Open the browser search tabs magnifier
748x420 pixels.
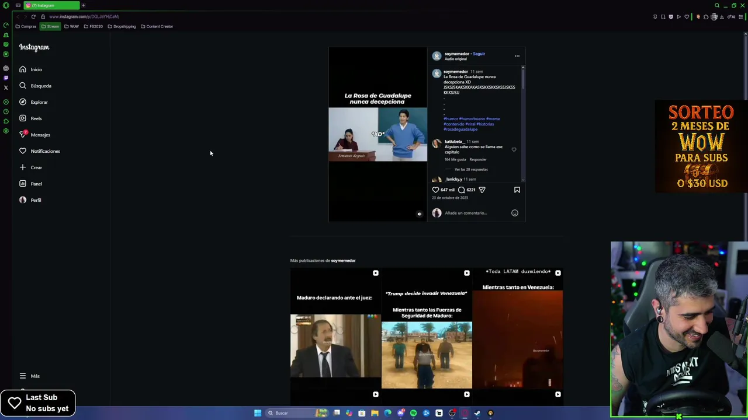[x=717, y=5]
